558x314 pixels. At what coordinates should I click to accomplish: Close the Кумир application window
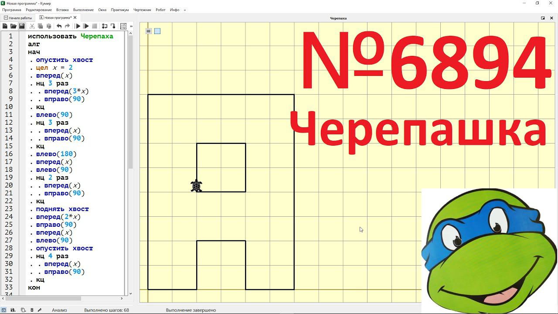coord(550,3)
